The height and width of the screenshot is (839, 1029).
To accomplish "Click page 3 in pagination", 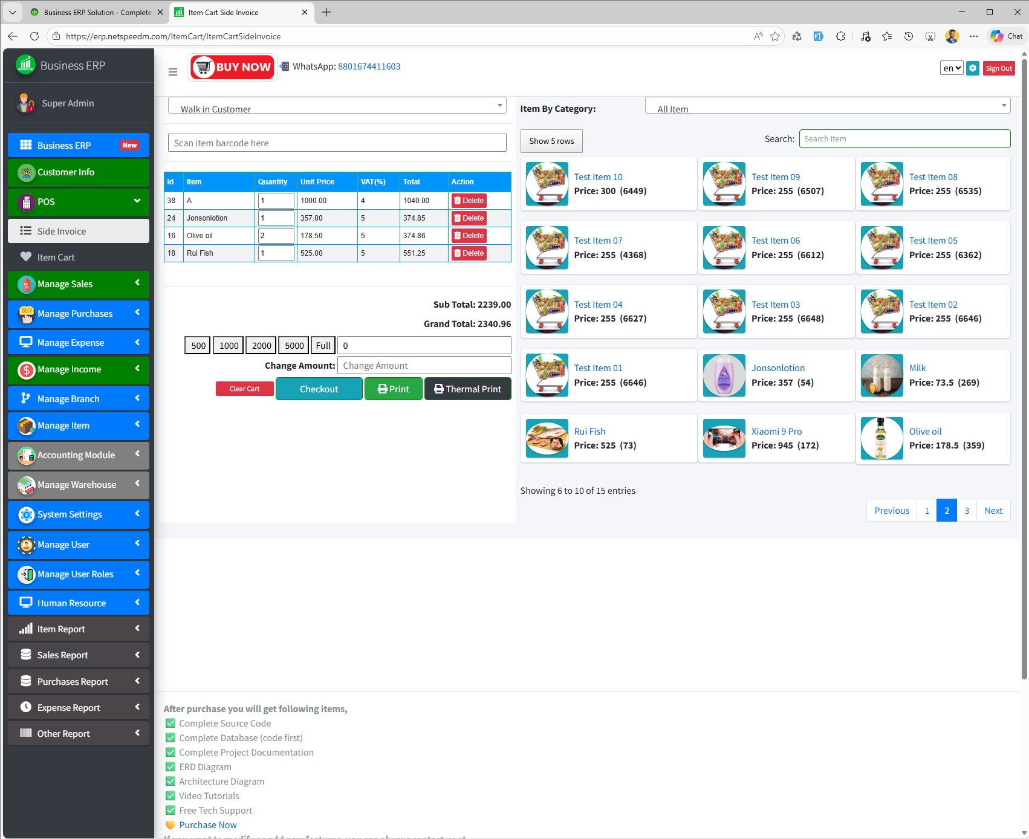I will (x=966, y=510).
